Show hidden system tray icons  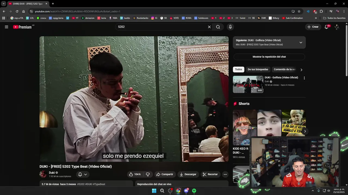tap(313, 191)
